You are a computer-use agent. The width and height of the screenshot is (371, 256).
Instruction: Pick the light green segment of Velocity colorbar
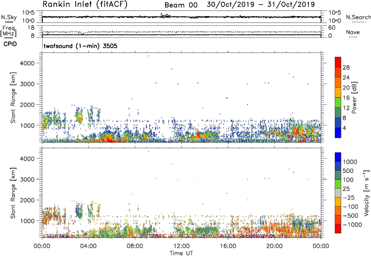pos(338,184)
